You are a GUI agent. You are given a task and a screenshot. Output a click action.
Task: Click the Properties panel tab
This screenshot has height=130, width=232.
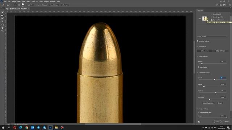pyautogui.click(x=200, y=10)
